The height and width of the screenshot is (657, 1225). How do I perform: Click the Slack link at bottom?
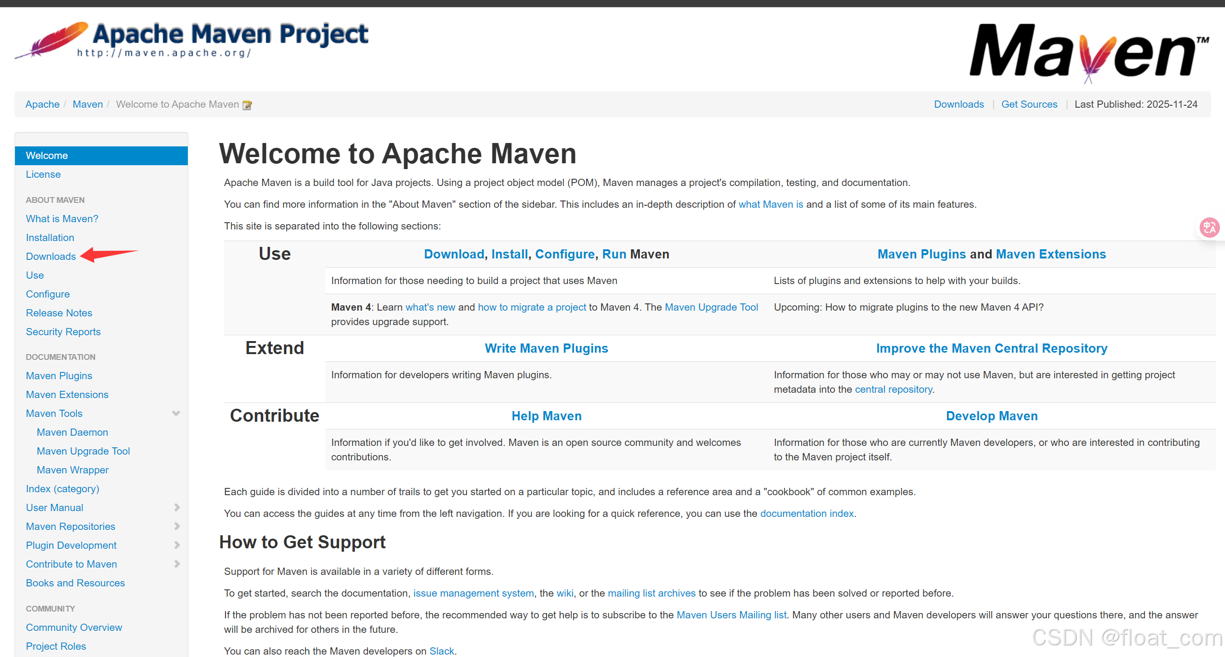pyautogui.click(x=441, y=651)
